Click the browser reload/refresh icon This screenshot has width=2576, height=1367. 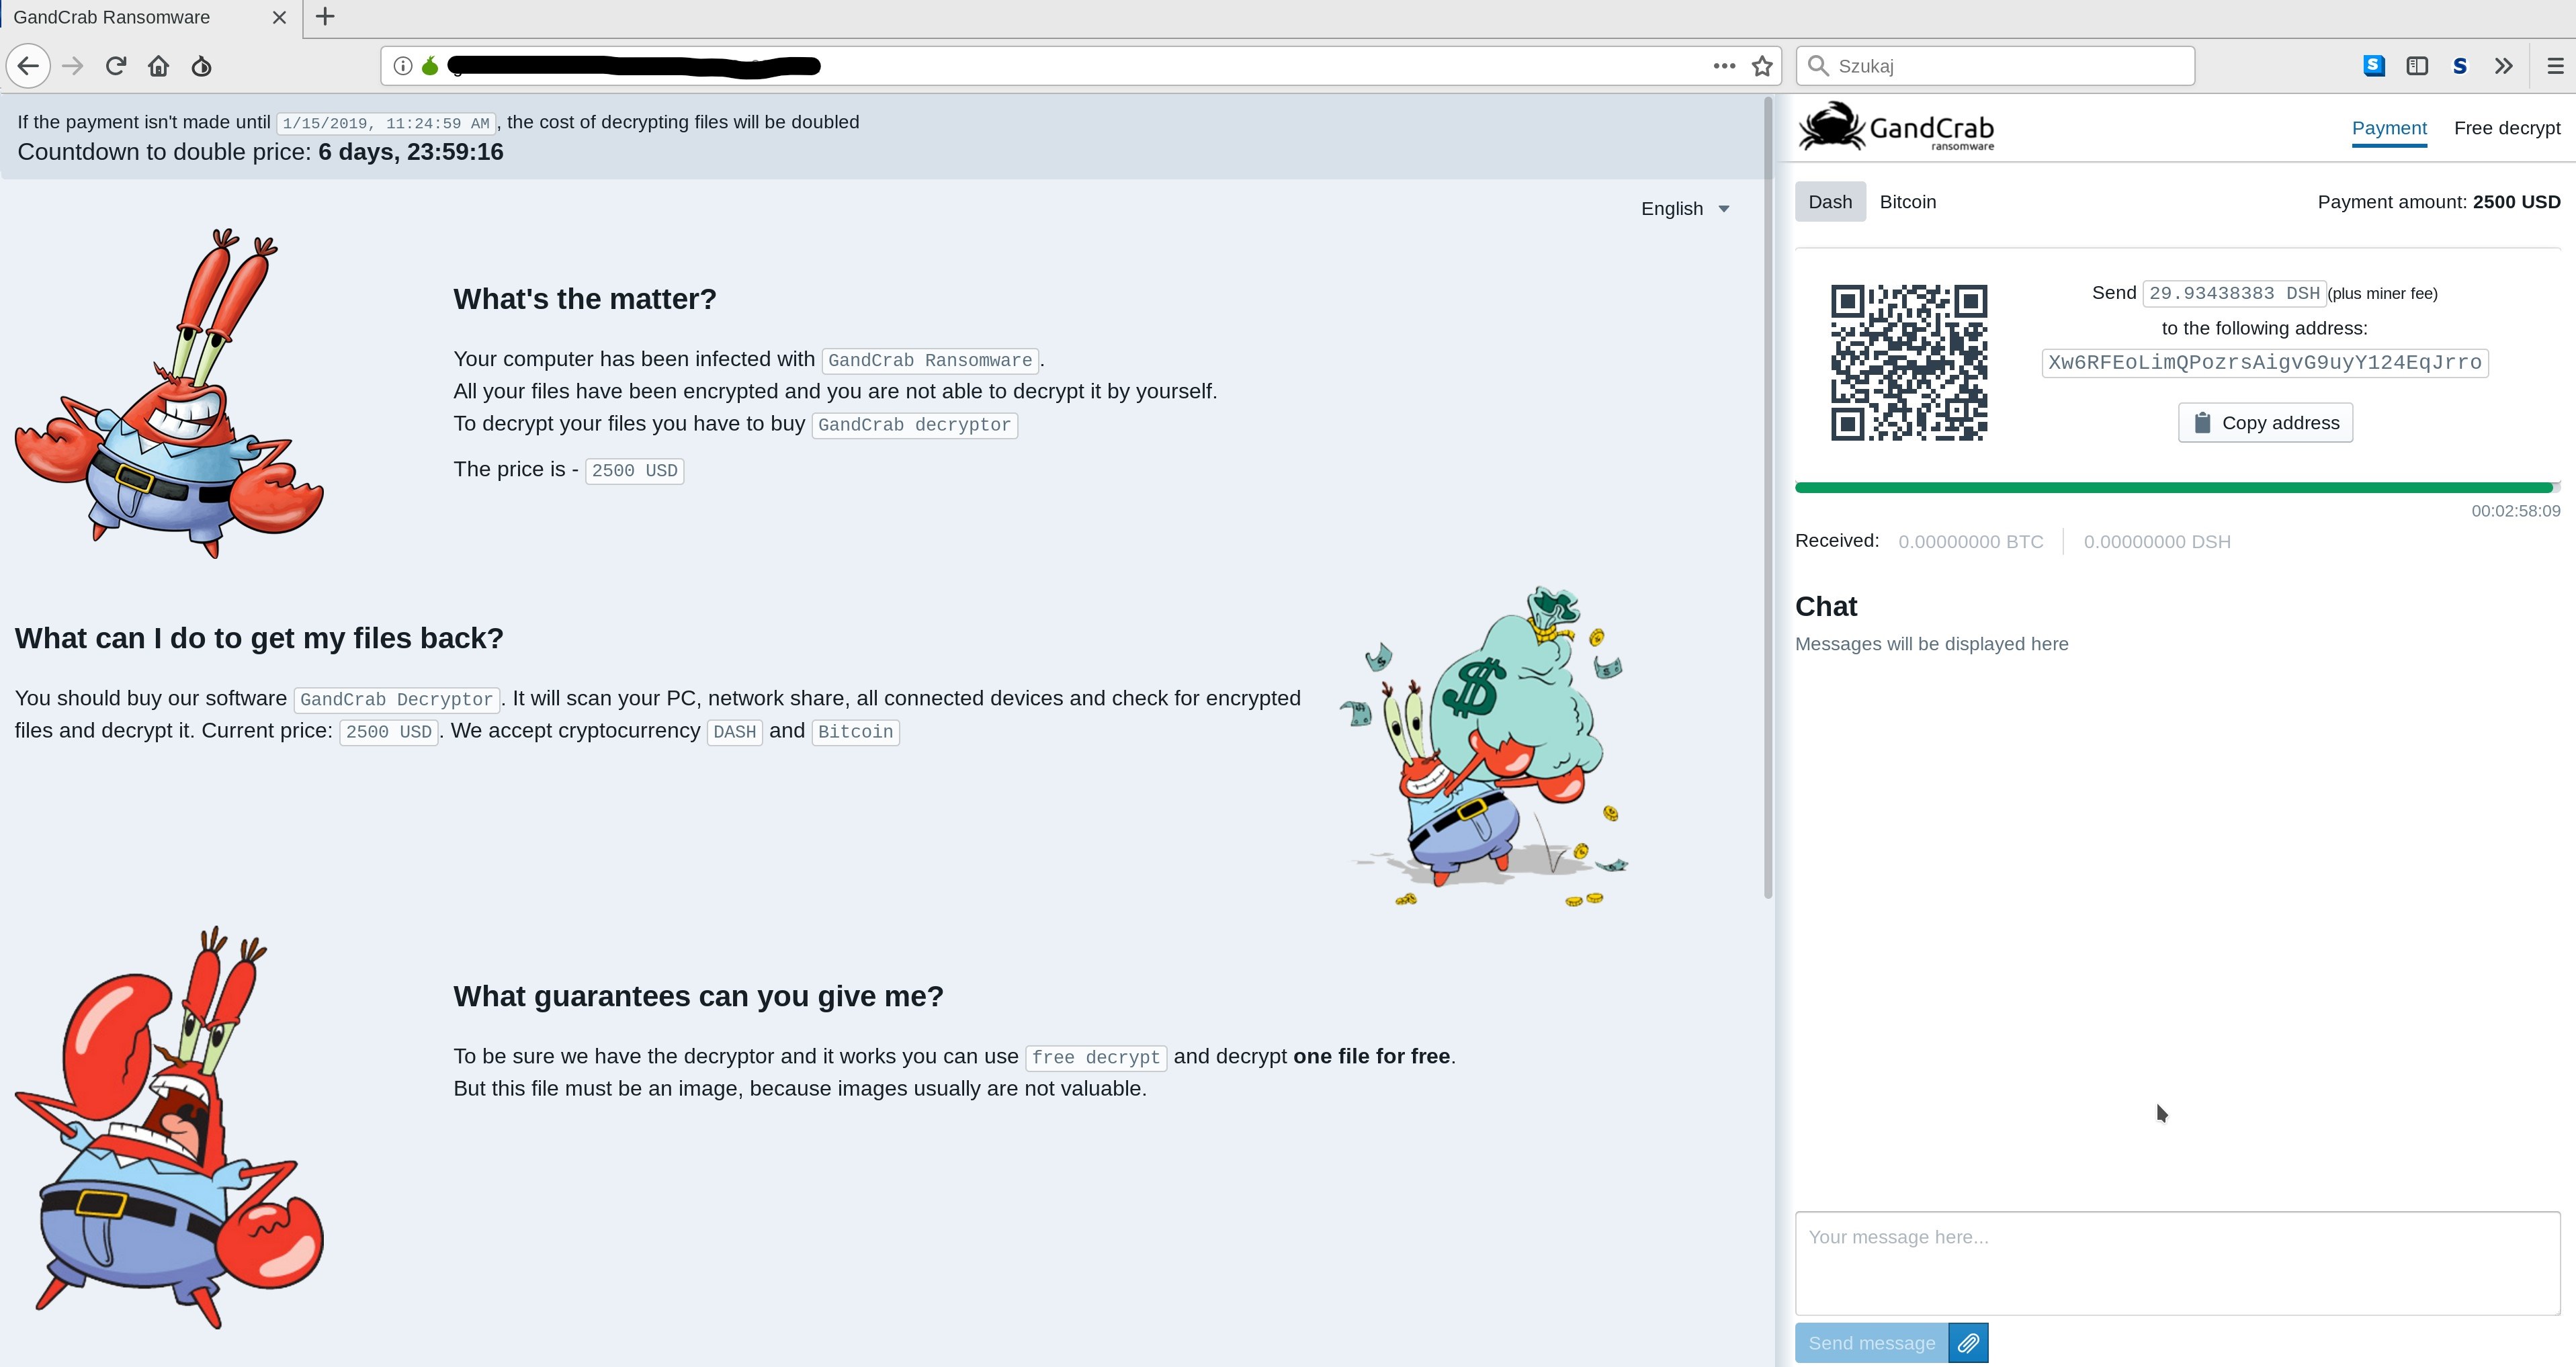tap(116, 64)
